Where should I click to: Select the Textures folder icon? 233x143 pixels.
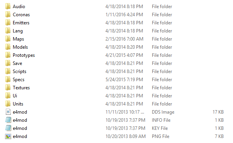[x=8, y=88]
